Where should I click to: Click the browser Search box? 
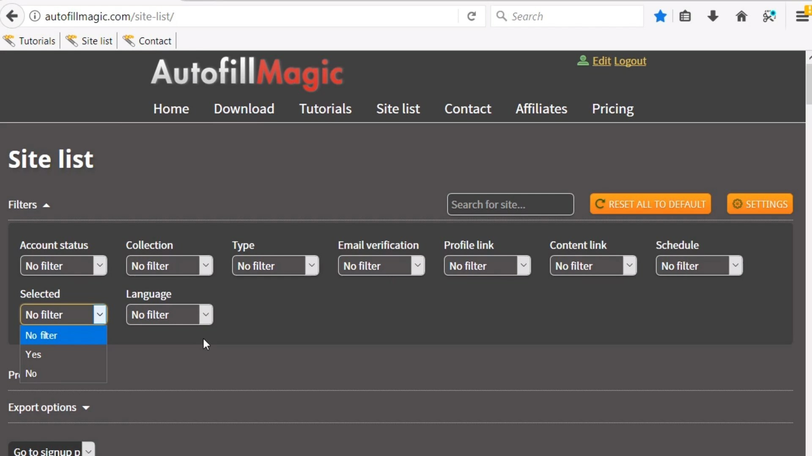[567, 16]
